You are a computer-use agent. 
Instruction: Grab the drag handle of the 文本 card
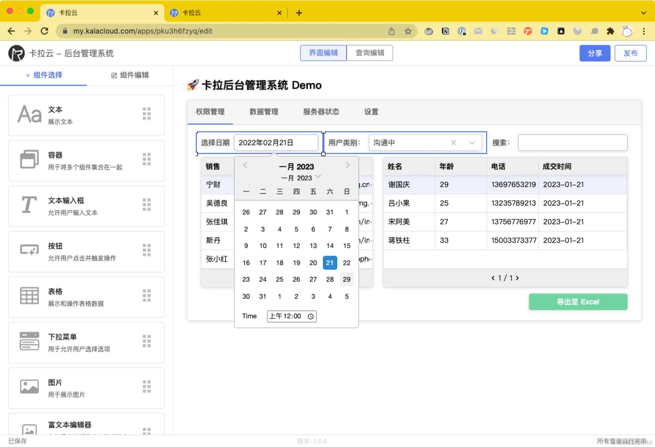[146, 114]
